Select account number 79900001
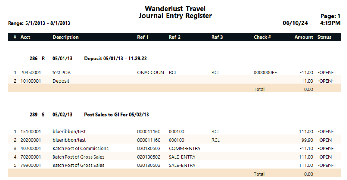 31,165
